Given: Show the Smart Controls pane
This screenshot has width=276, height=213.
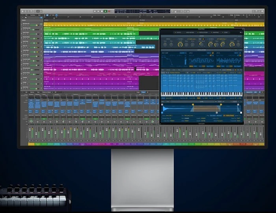Looking at the screenshot, I should pyautogui.click(x=35, y=11).
